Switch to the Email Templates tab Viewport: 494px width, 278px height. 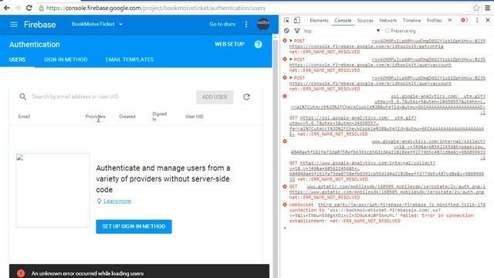pyautogui.click(x=130, y=59)
